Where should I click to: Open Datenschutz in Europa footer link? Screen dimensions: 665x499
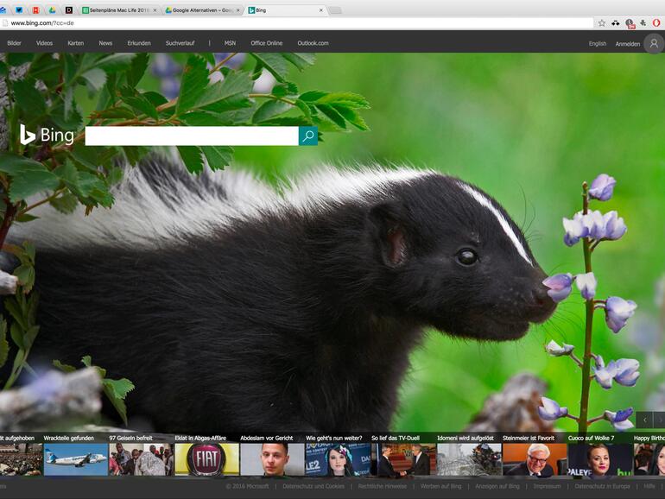pos(602,486)
